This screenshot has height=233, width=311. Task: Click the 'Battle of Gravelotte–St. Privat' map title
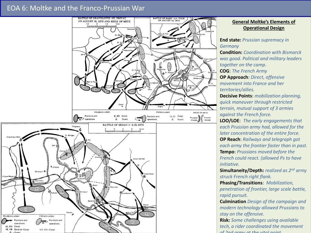(x=104, y=20)
